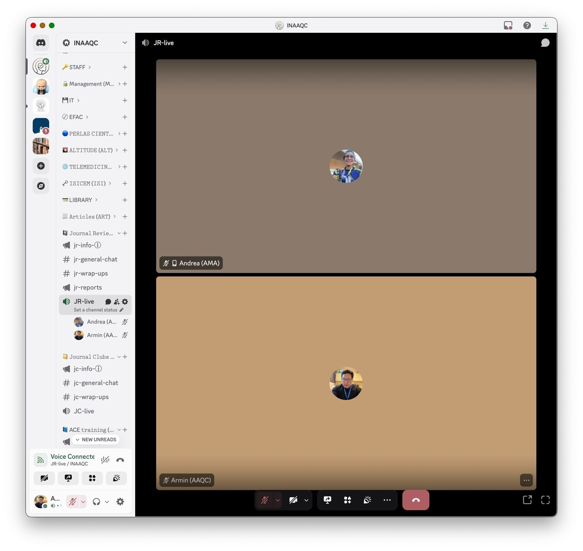Open fullscreen mode icon
Screen dimensions: 583x551
pyautogui.click(x=545, y=500)
